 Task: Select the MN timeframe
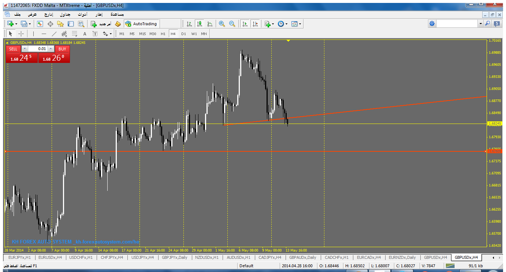[204, 34]
